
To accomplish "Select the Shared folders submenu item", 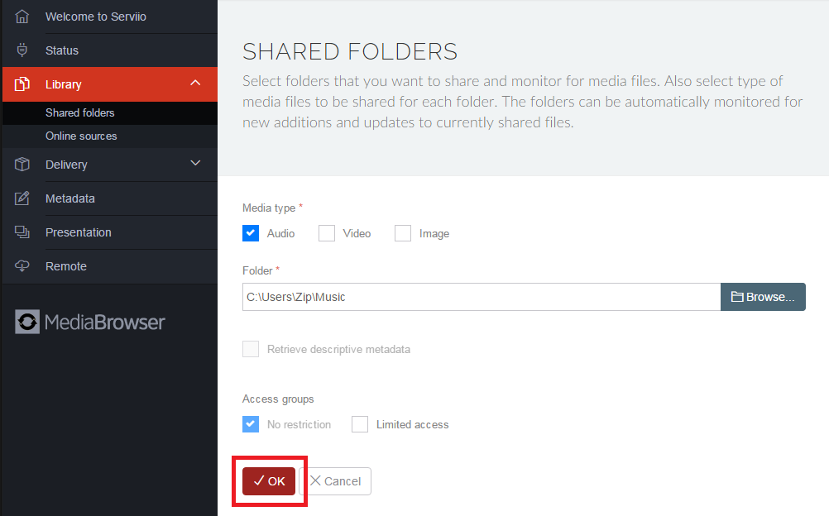I will (80, 112).
